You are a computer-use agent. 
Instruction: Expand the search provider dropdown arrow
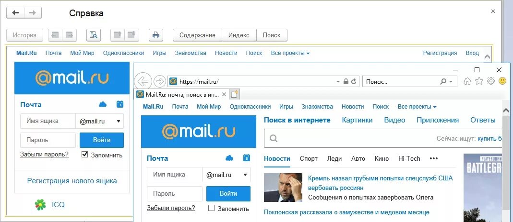[451, 81]
